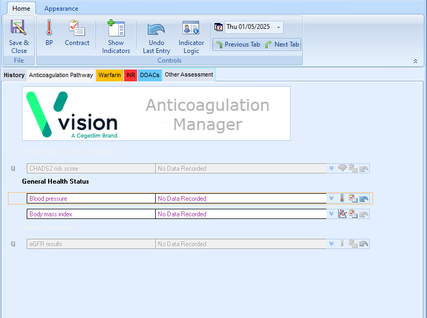Click undo icon on Body mass index row
This screenshot has width=427, height=318.
click(364, 214)
